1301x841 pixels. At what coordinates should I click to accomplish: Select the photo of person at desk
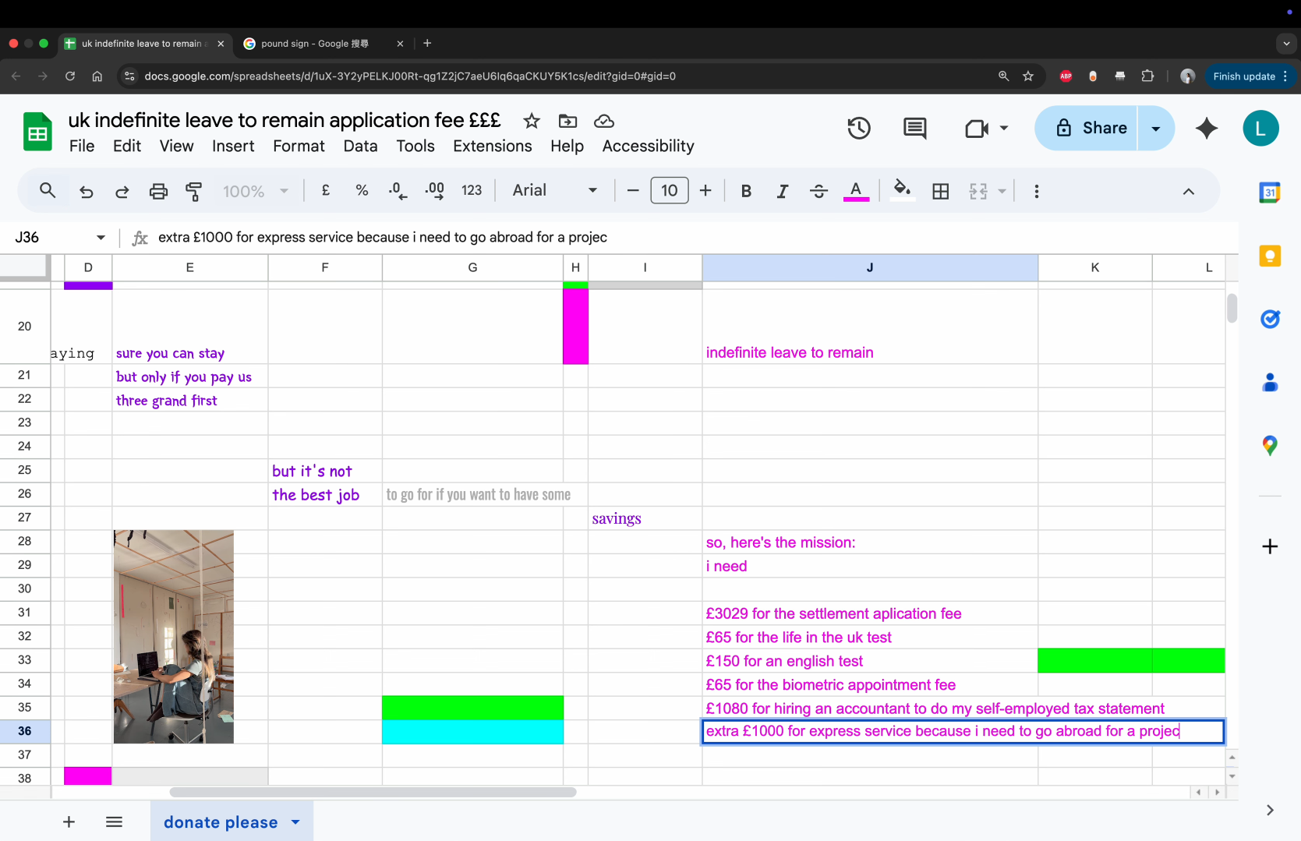click(x=174, y=637)
